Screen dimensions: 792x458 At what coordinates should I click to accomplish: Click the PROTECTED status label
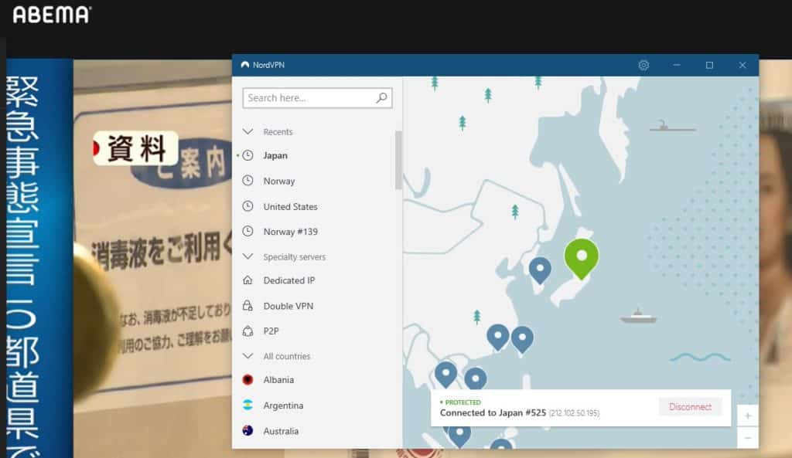pos(463,402)
